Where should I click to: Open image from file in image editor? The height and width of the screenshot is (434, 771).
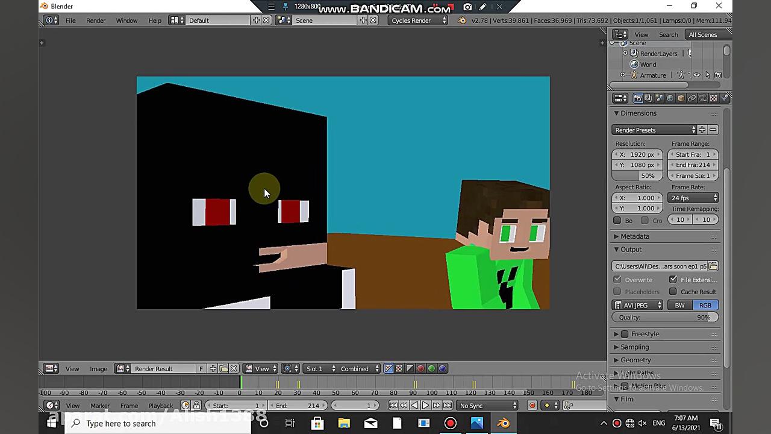point(223,369)
